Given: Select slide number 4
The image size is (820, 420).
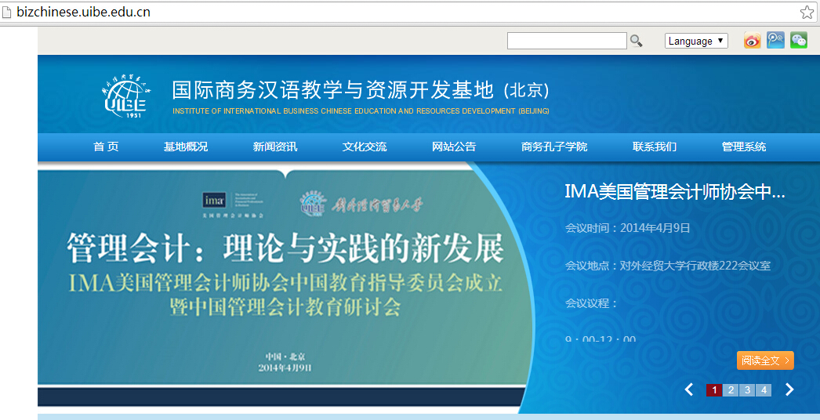Looking at the screenshot, I should [764, 390].
